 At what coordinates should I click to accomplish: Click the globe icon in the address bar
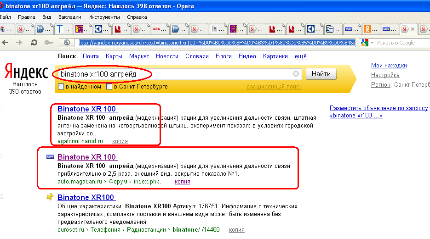(67, 43)
